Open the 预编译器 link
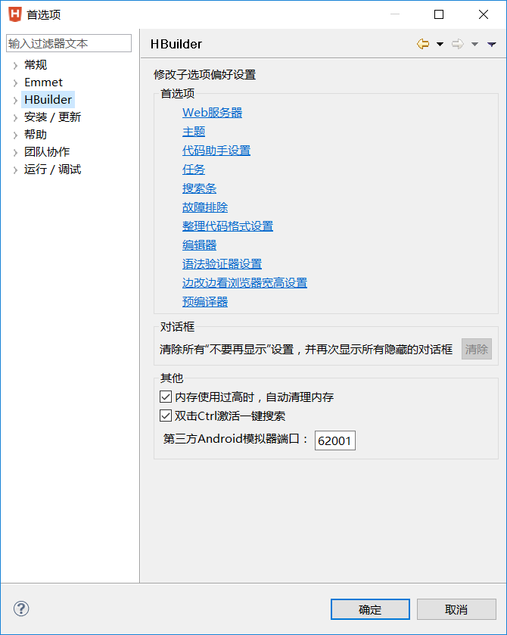Viewport: 507px width, 635px height. 205,302
